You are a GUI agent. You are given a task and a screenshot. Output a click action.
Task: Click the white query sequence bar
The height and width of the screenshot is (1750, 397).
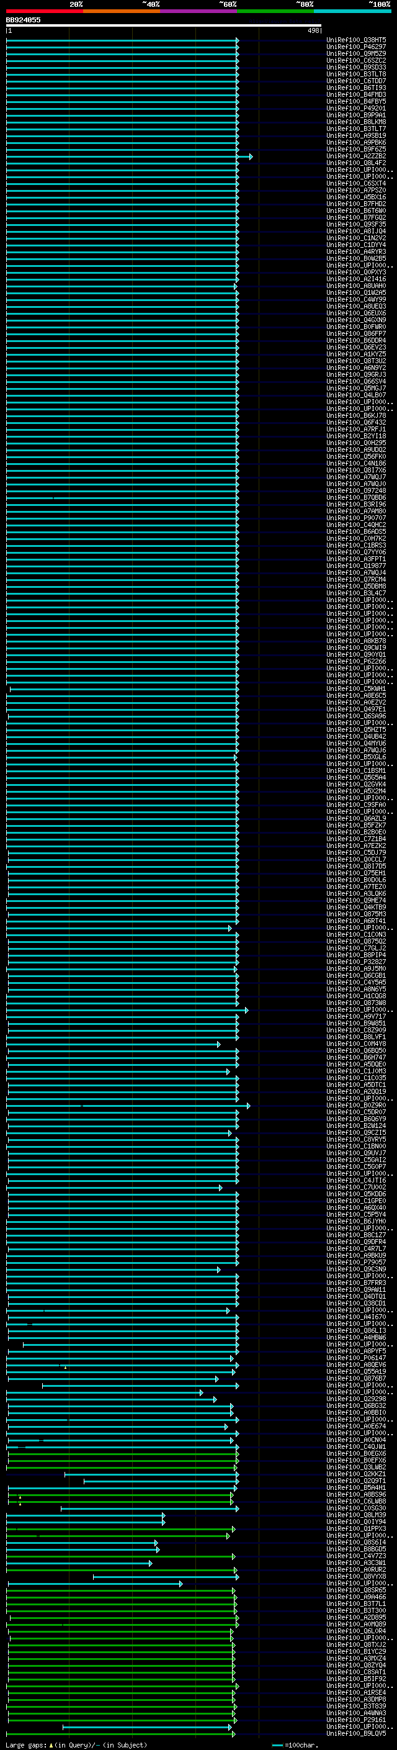point(164,25)
